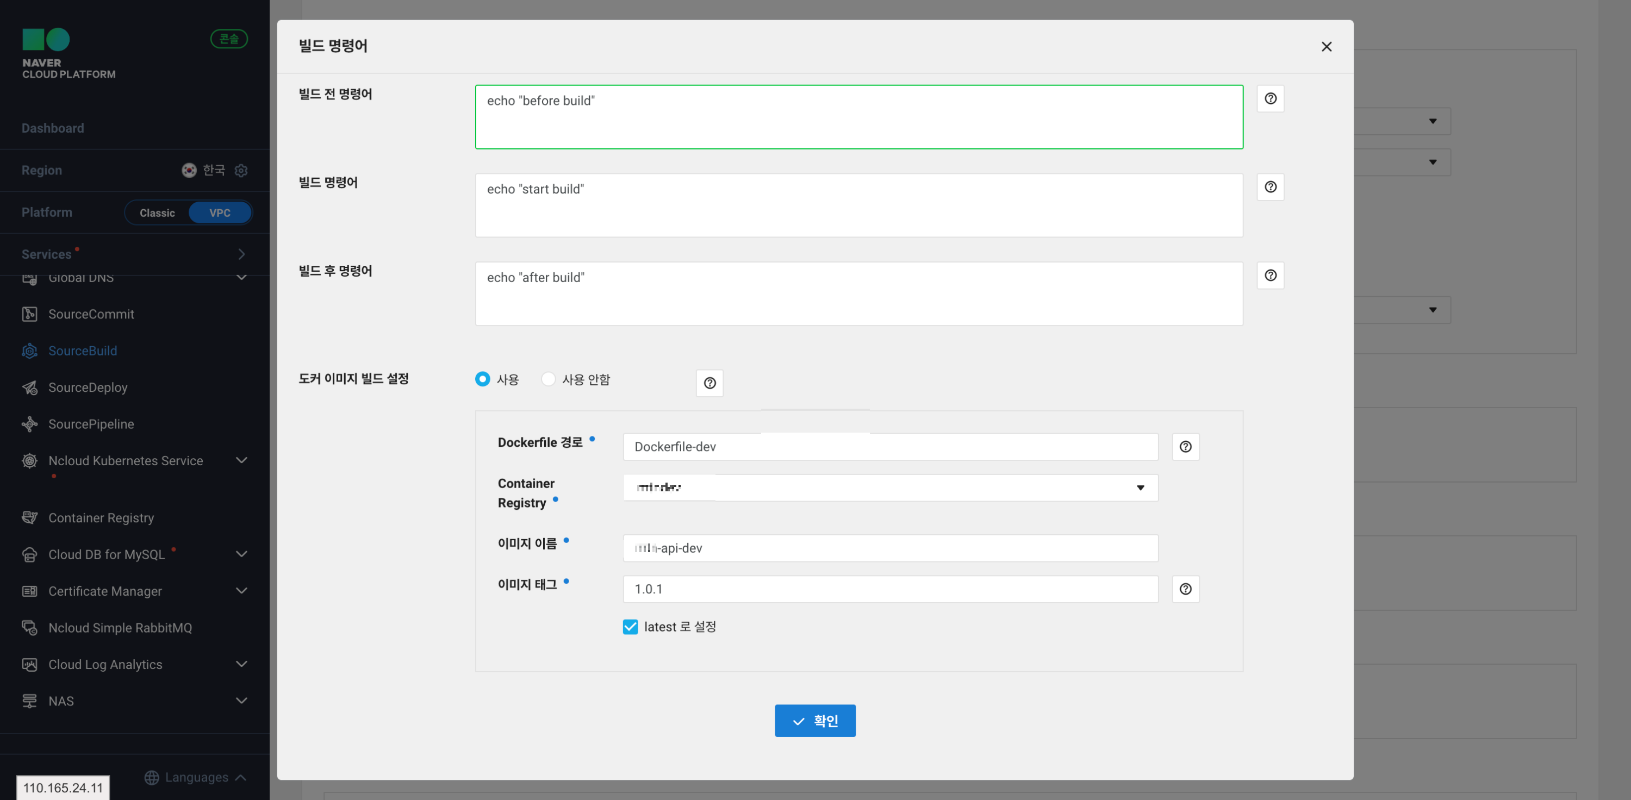Viewport: 1631px width, 800px height.
Task: Click the SourceCommit sidebar icon
Action: tap(29, 314)
